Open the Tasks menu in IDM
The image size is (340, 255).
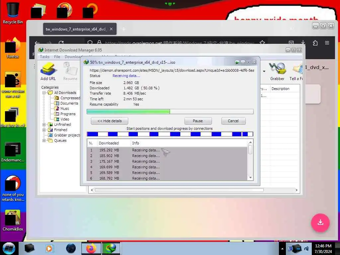[45, 56]
